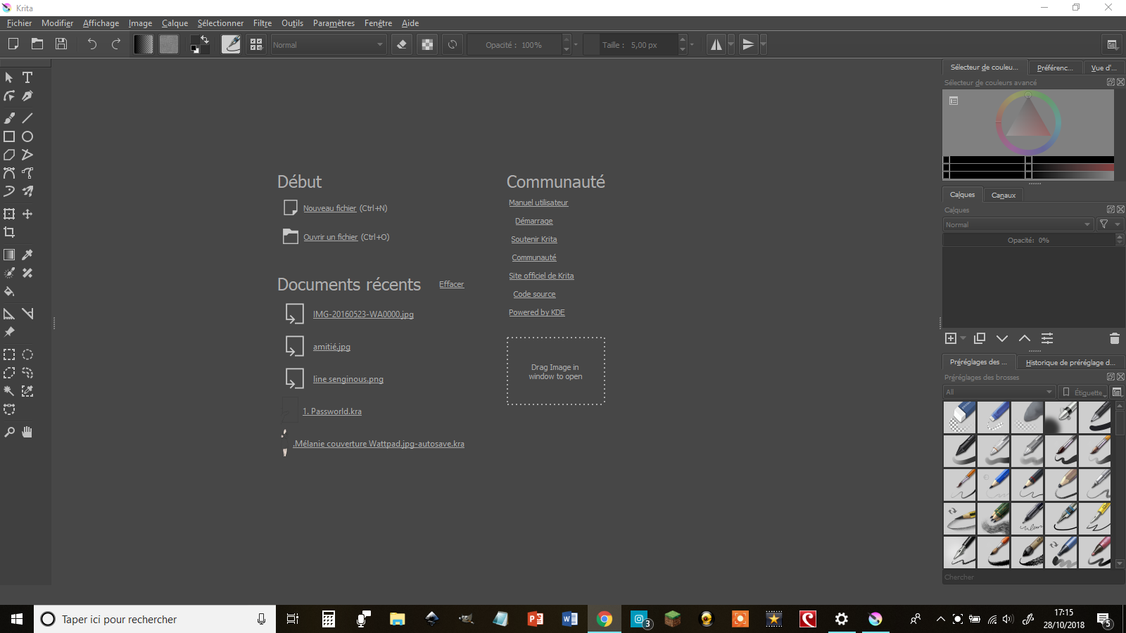
Task: Select the Text tool
Action: [x=27, y=77]
